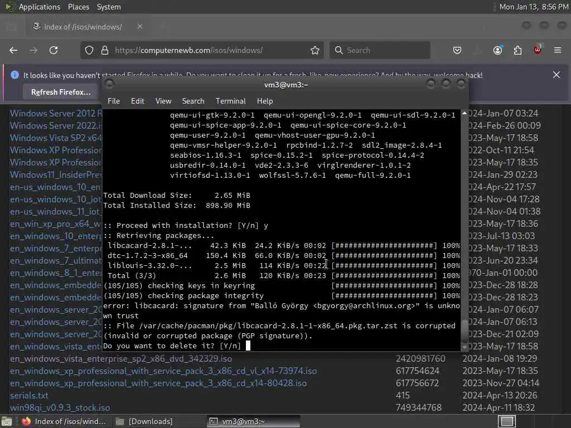Click terminal scrollbar up arrow
Viewport: 571px width, 428px height.
tap(464, 114)
